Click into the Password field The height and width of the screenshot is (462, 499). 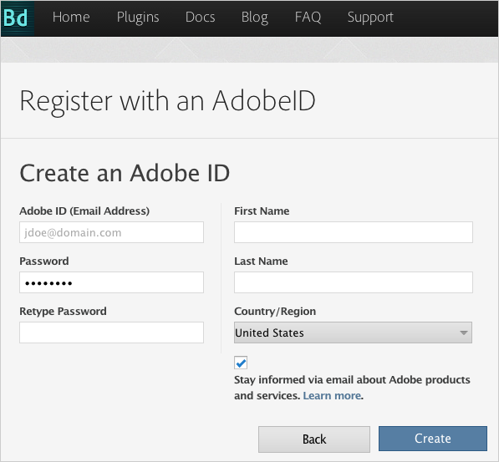(x=111, y=282)
